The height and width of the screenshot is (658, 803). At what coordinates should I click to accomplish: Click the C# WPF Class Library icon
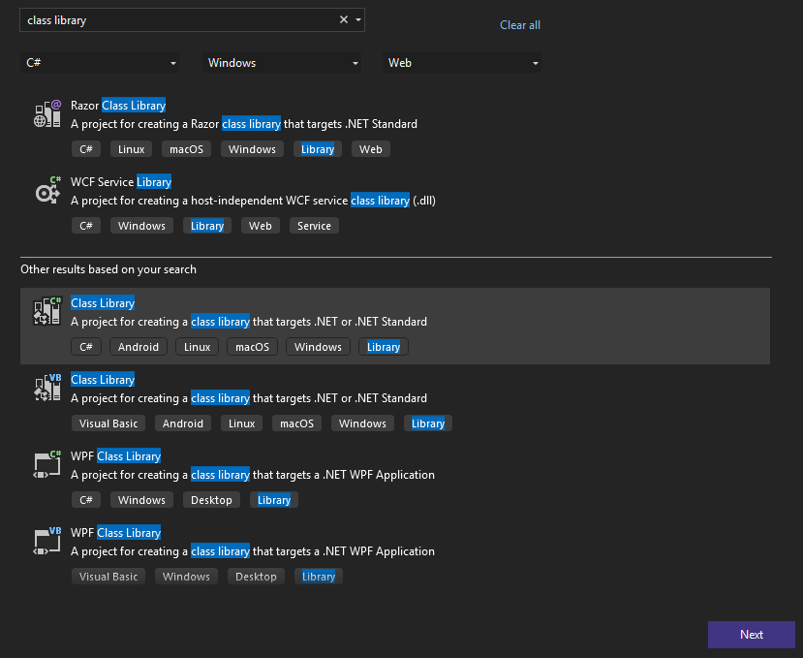(47, 464)
